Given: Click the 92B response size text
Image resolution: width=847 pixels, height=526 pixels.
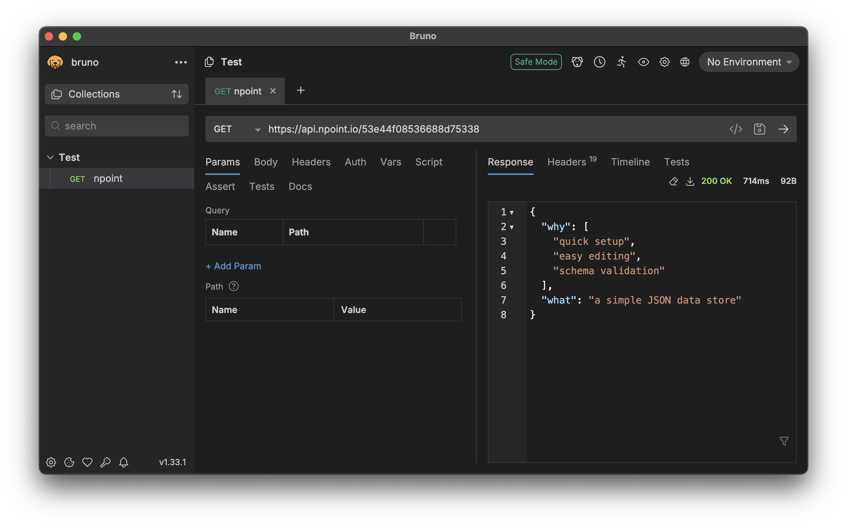Looking at the screenshot, I should pos(788,181).
